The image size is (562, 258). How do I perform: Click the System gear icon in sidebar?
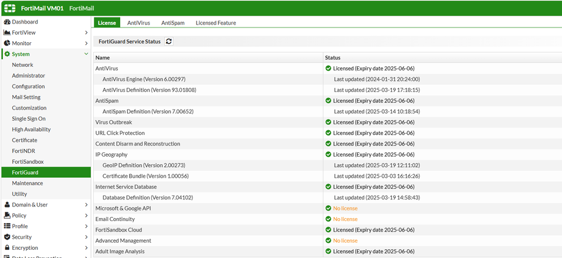tap(7, 54)
